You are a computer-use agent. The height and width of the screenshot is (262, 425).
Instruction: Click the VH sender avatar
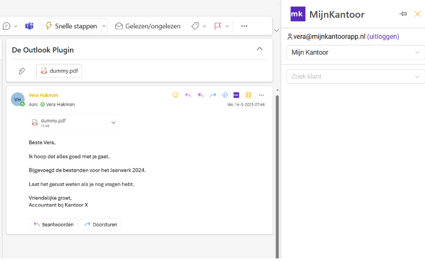pos(18,99)
